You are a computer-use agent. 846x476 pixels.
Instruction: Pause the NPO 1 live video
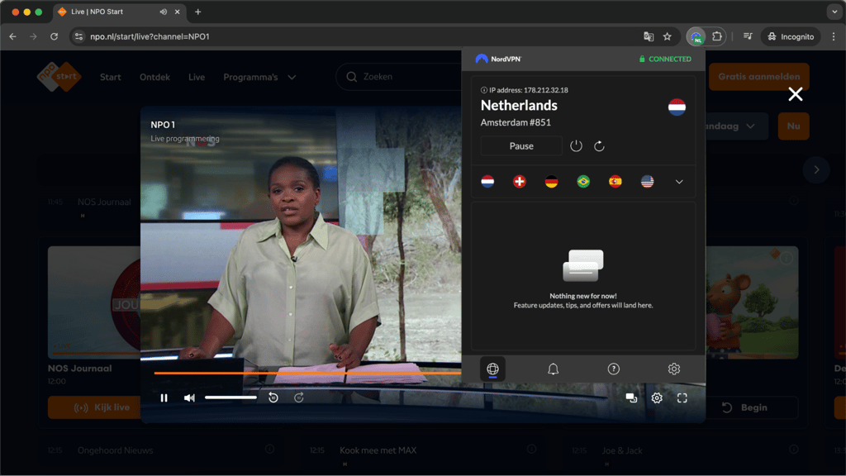(x=164, y=397)
